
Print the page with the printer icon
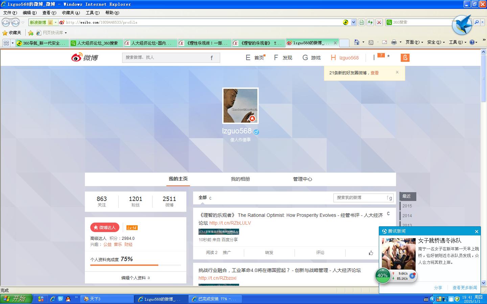tap(394, 42)
